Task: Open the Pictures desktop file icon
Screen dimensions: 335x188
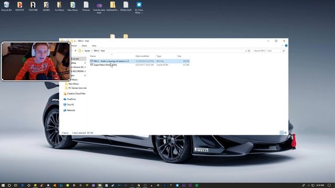Action: click(86, 6)
